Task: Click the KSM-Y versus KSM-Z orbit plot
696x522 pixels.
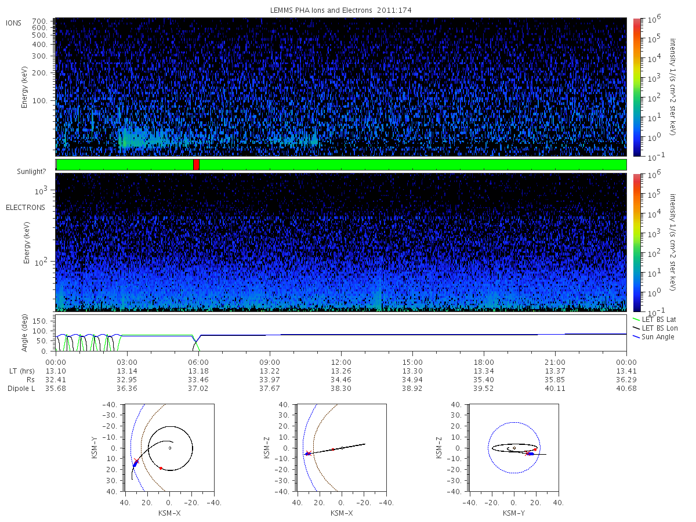Action: (x=514, y=448)
